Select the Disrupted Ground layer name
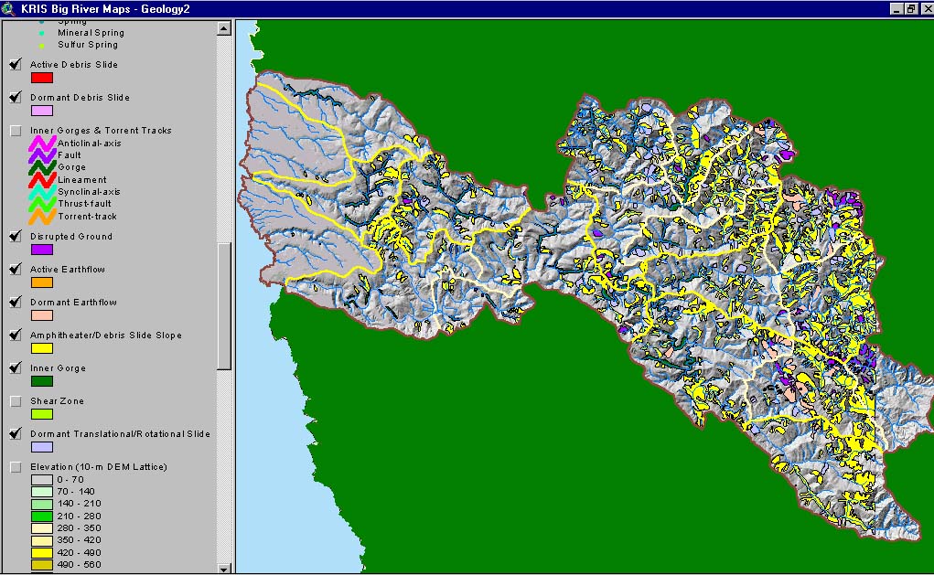The height and width of the screenshot is (575, 934). [70, 237]
